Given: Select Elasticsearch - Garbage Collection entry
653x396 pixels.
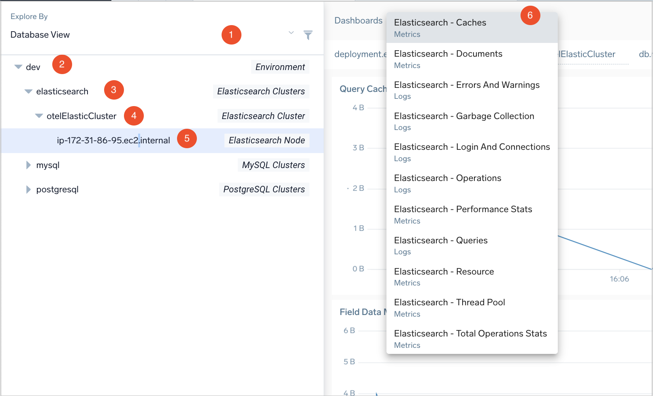Looking at the screenshot, I should pos(464,121).
